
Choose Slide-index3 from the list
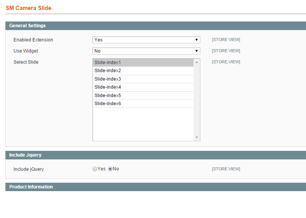pos(143,79)
